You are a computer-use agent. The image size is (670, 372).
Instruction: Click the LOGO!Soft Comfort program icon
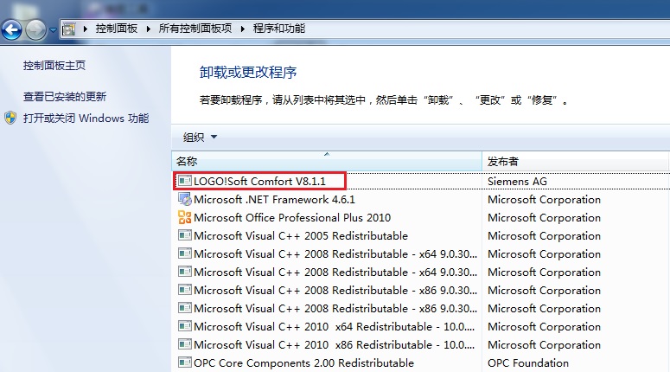coord(185,181)
